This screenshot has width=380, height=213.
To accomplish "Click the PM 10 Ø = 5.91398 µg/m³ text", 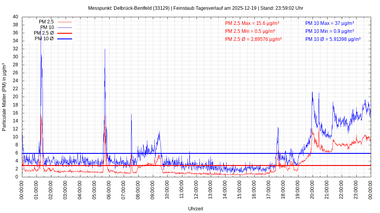I will click(x=333, y=39).
